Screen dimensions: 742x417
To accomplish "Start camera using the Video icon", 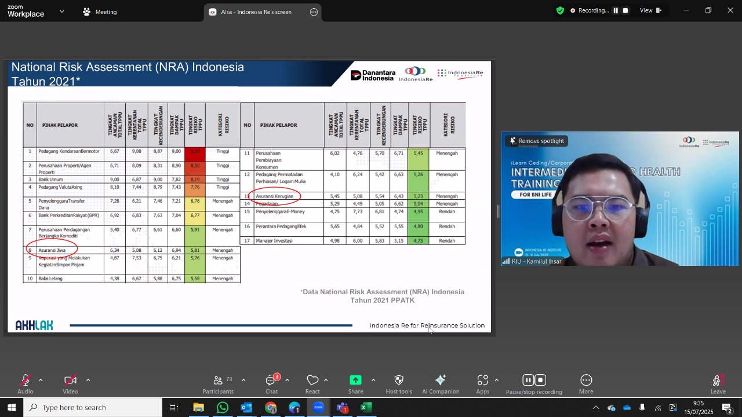I will point(70,381).
